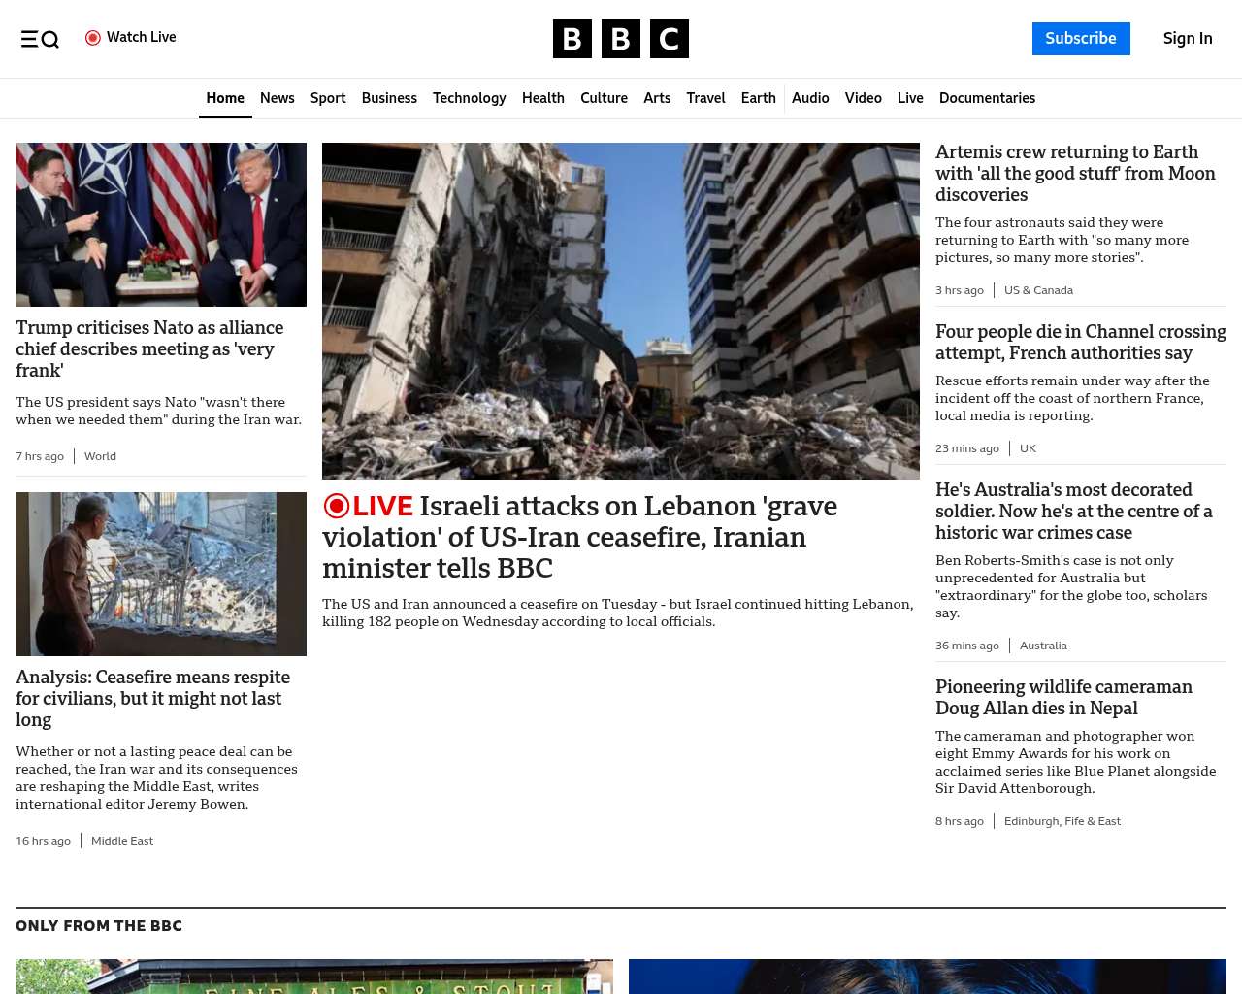Click the '36 mins ago' timestamp

967,646
